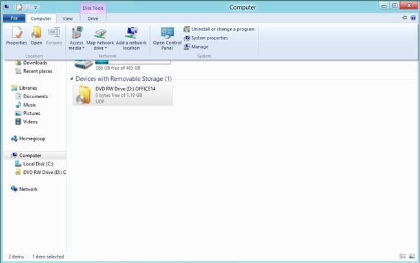
Task: Click the Local Disk (C:) drive icon in sidebar
Action: pos(18,164)
